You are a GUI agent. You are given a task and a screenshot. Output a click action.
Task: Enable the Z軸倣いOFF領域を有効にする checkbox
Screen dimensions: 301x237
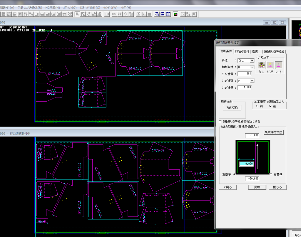(221, 122)
